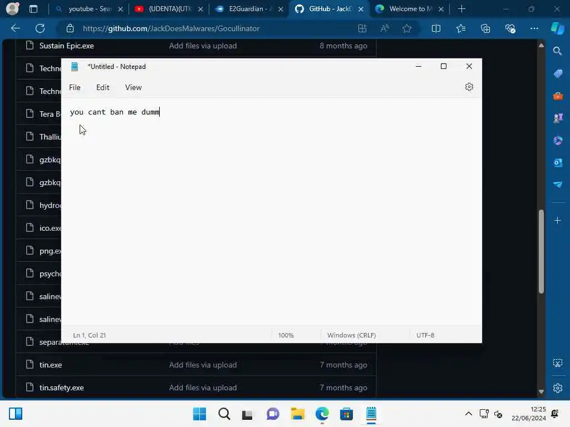This screenshot has height=427, width=570.
Task: Open Chat app on taskbar
Action: click(273, 414)
